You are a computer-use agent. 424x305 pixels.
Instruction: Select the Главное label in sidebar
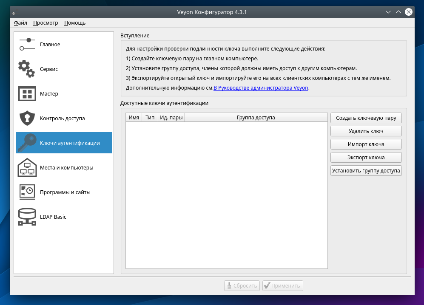[x=50, y=44]
